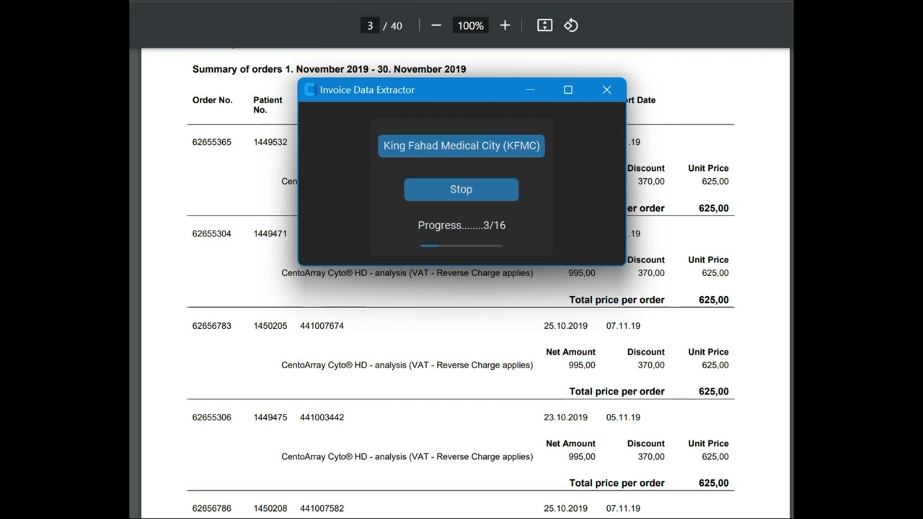The height and width of the screenshot is (519, 923).
Task: Click the fit to page icon
Action: pos(544,25)
